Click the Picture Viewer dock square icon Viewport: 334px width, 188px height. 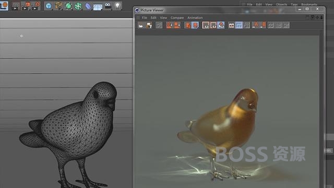pos(307,18)
